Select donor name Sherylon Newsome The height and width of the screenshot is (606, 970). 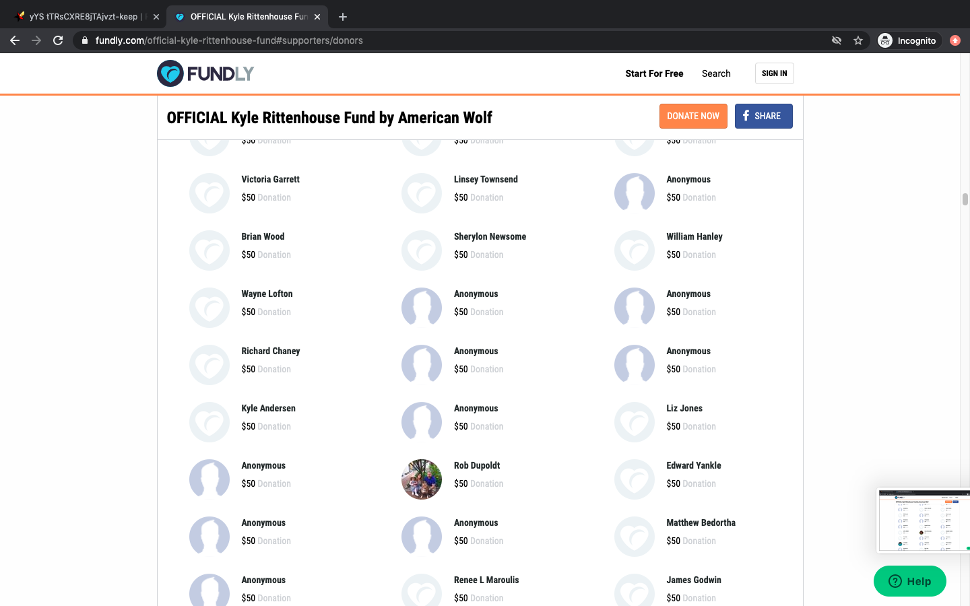tap(490, 236)
